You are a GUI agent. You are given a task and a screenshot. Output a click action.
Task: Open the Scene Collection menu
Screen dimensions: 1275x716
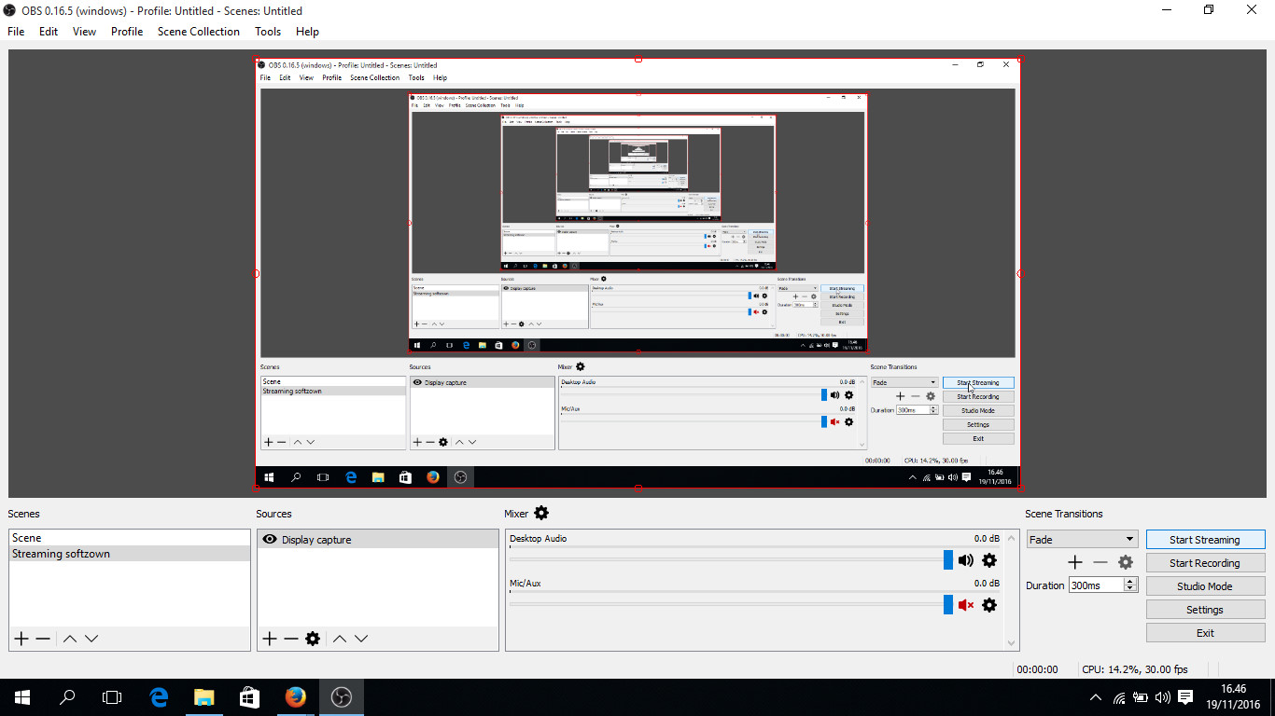tap(199, 31)
